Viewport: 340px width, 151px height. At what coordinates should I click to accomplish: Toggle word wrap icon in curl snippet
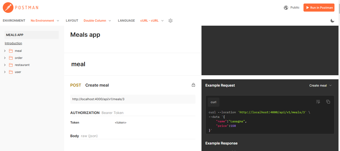(318, 102)
